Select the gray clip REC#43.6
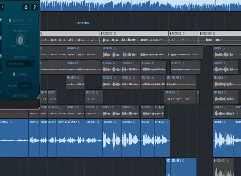 [160, 112]
